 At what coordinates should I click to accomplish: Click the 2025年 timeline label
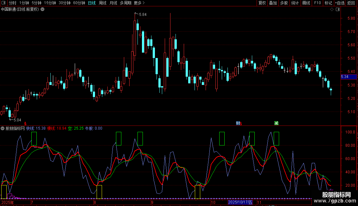point(8,202)
